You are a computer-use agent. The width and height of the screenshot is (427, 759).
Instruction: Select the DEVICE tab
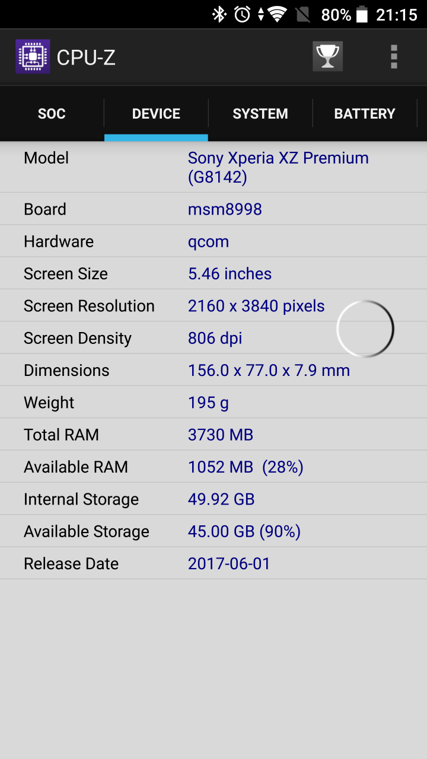pos(156,114)
